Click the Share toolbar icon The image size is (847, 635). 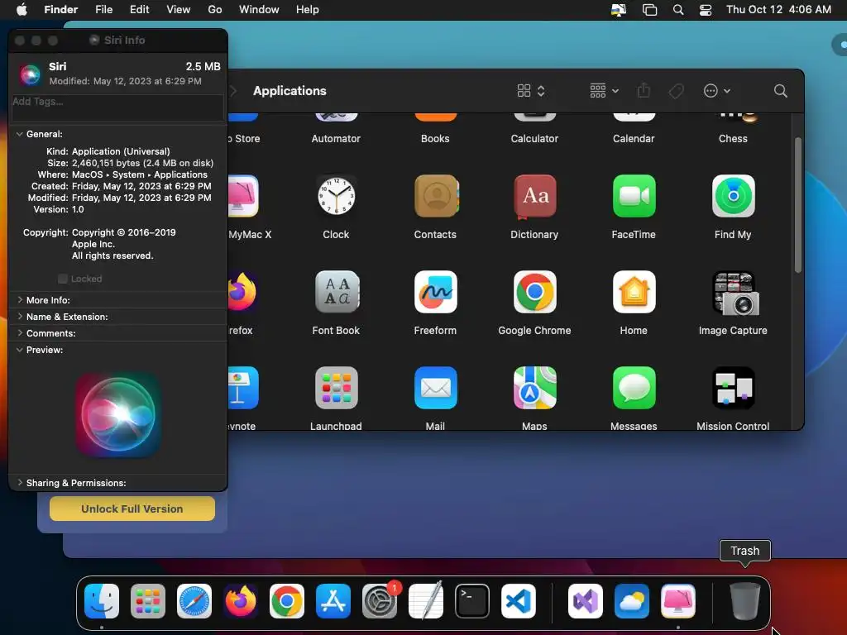[x=644, y=90]
